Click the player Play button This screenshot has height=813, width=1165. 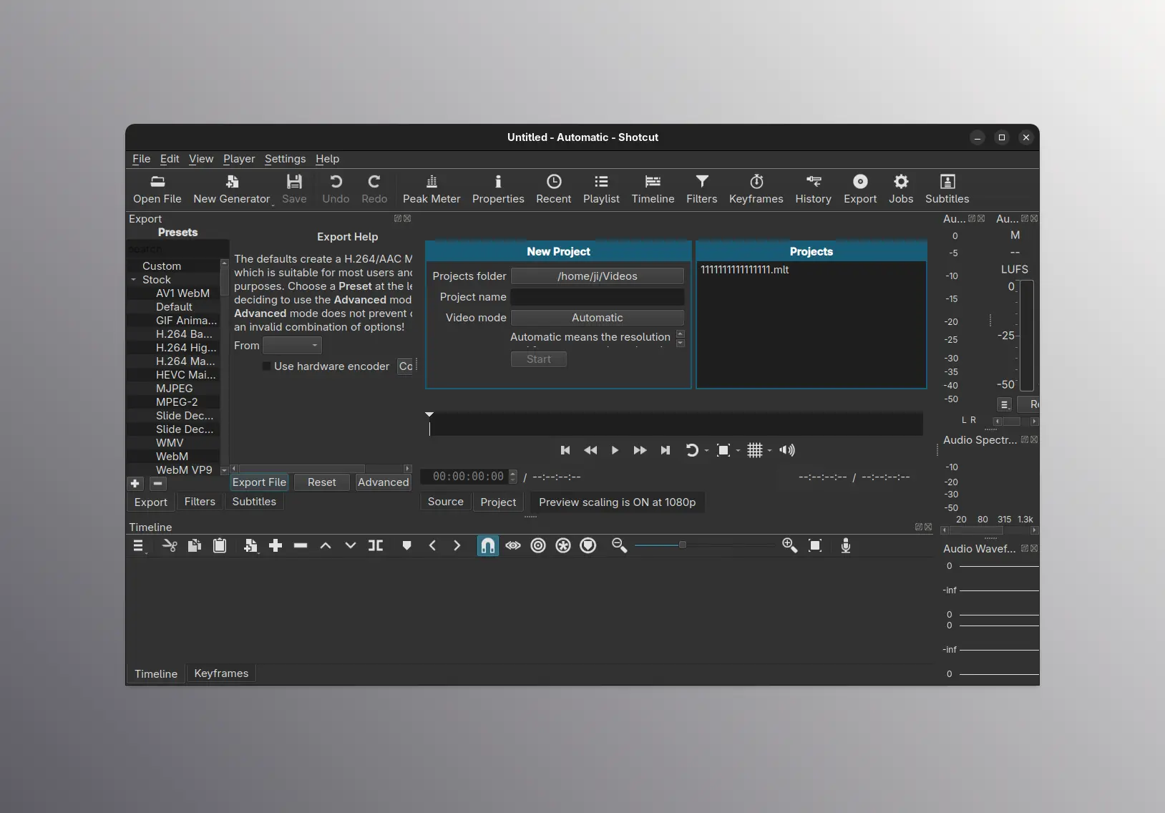pos(615,450)
